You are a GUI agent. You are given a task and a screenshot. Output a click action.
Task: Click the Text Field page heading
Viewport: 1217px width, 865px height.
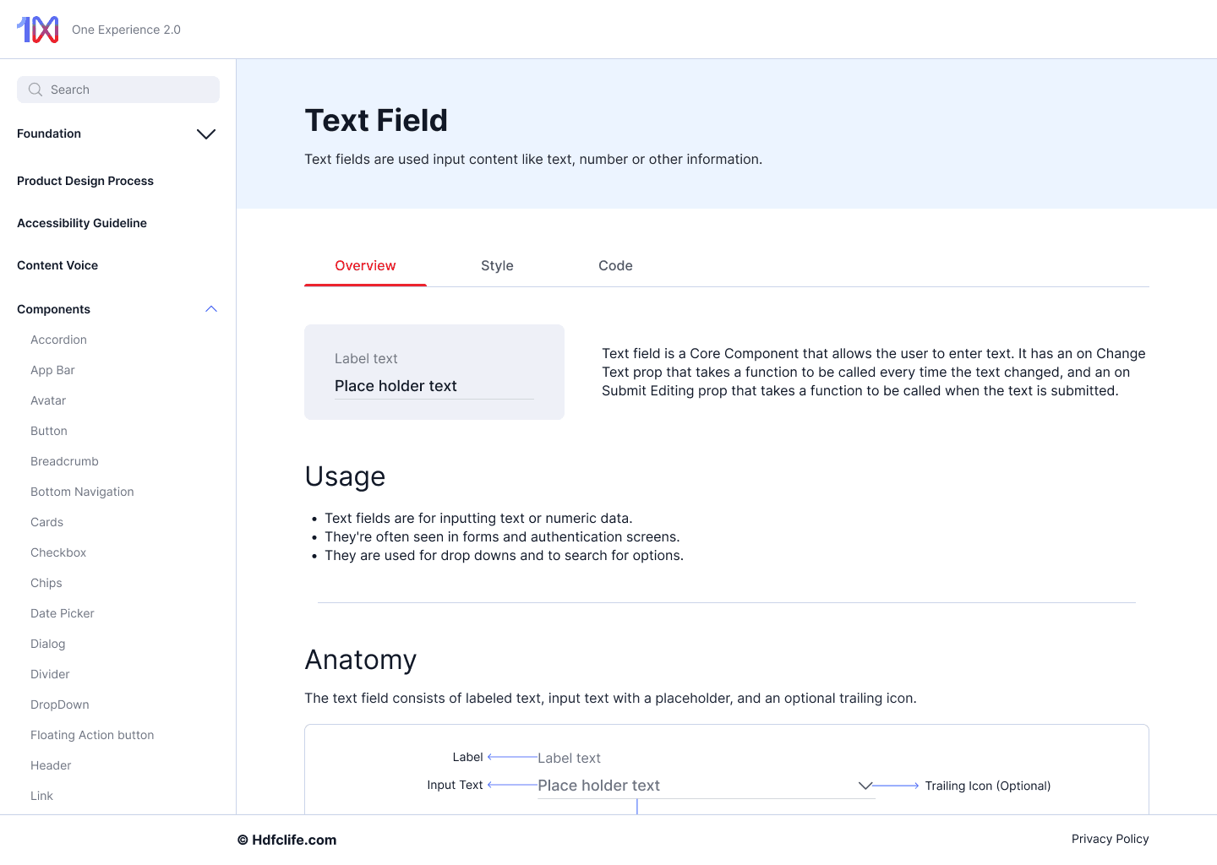pos(376,120)
